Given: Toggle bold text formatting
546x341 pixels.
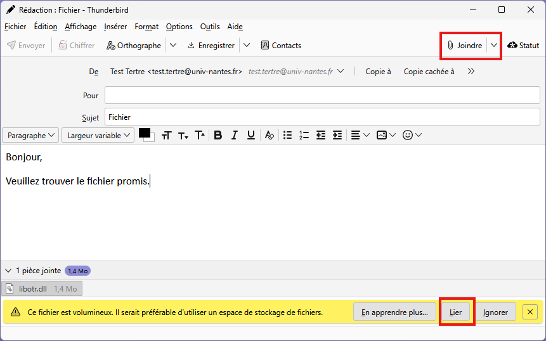Looking at the screenshot, I should [x=218, y=135].
